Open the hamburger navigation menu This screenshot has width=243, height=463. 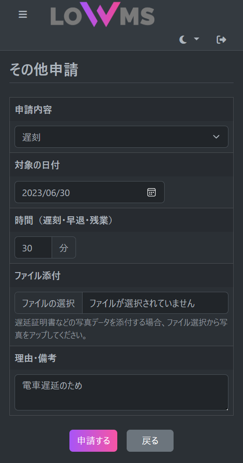coord(23,14)
